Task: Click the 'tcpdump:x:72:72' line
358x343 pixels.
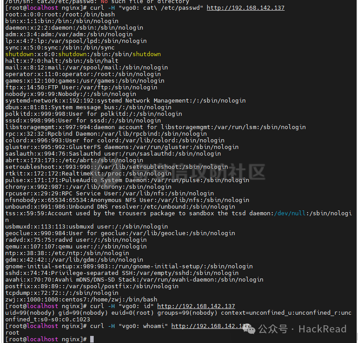Action: coord(62,293)
